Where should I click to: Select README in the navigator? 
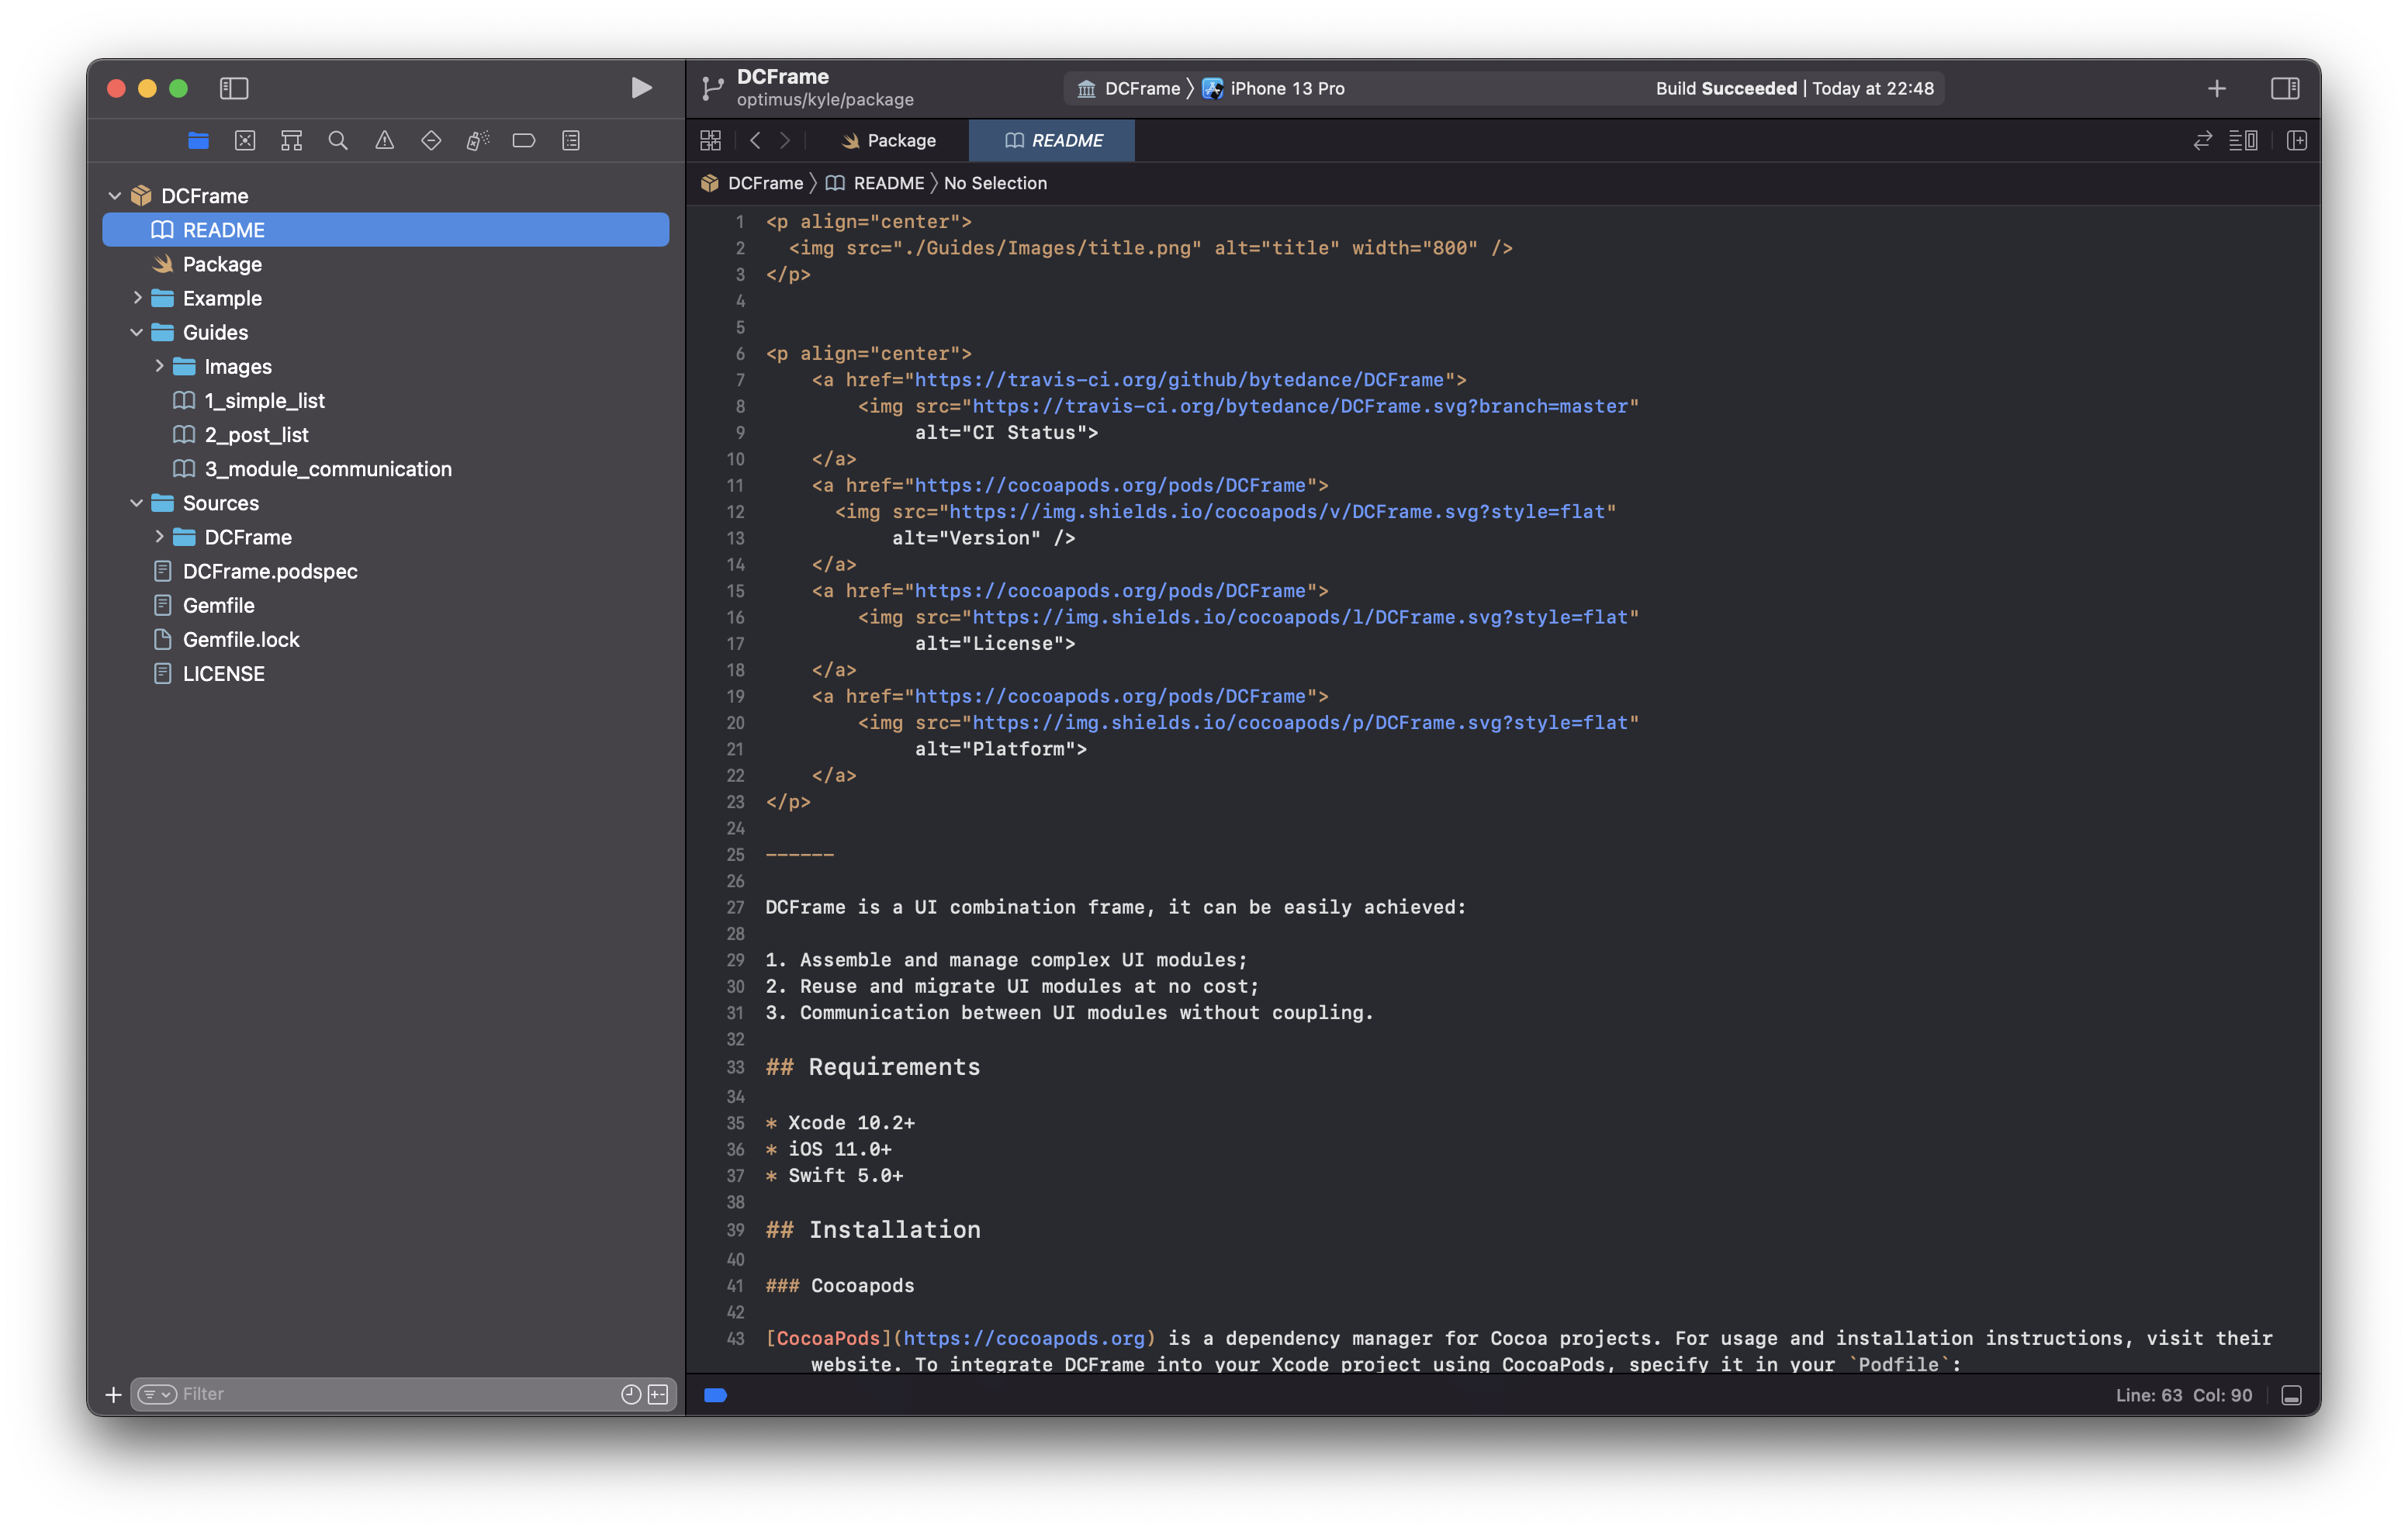tap(385, 230)
